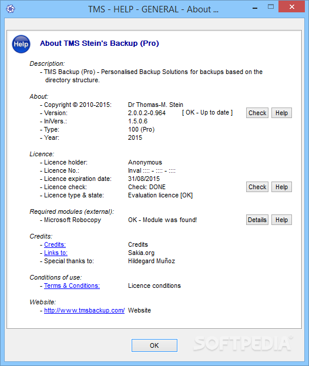This screenshot has width=309, height=366.
Task: Open Help next to the Version row
Action: click(x=281, y=113)
